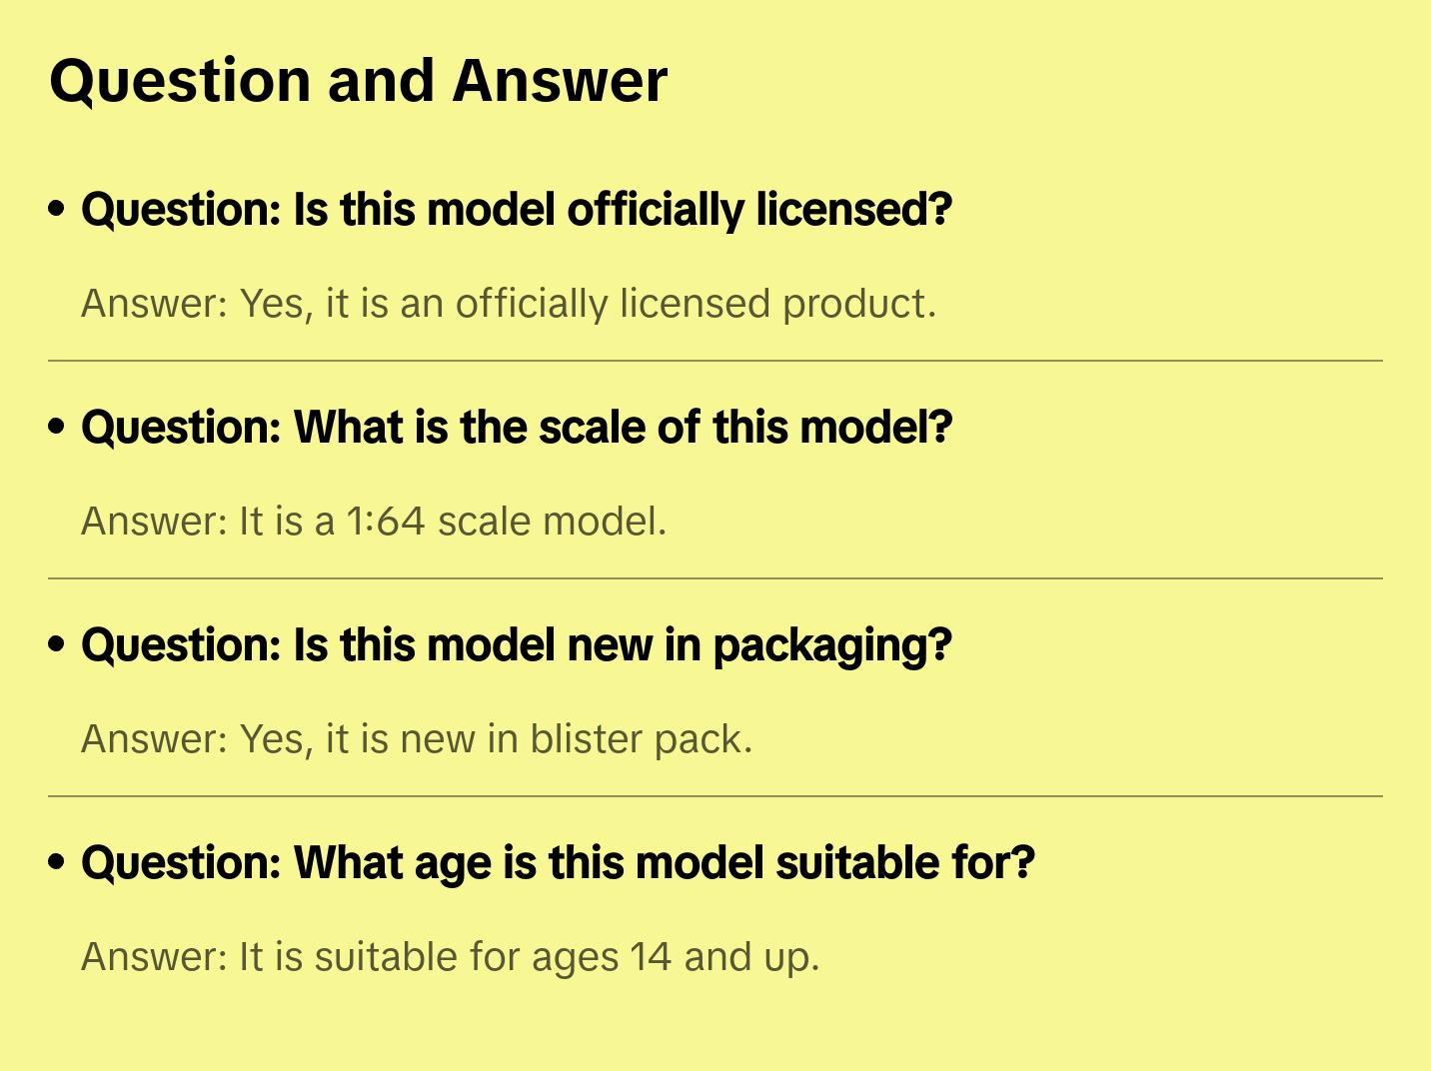Screen dimensions: 1431x1071
Task: Click the divider line below the packaging answer
Action: [x=715, y=796]
